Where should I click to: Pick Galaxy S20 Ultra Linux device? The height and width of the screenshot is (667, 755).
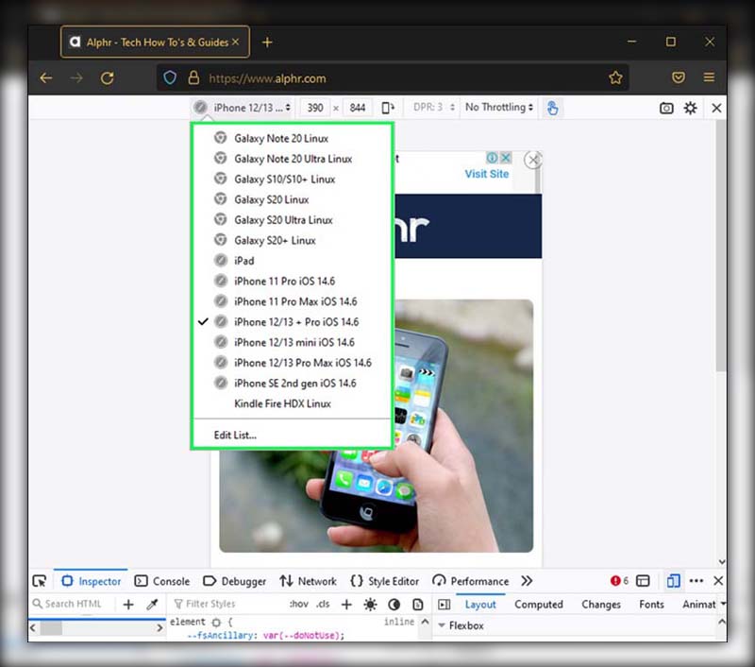pyautogui.click(x=292, y=220)
